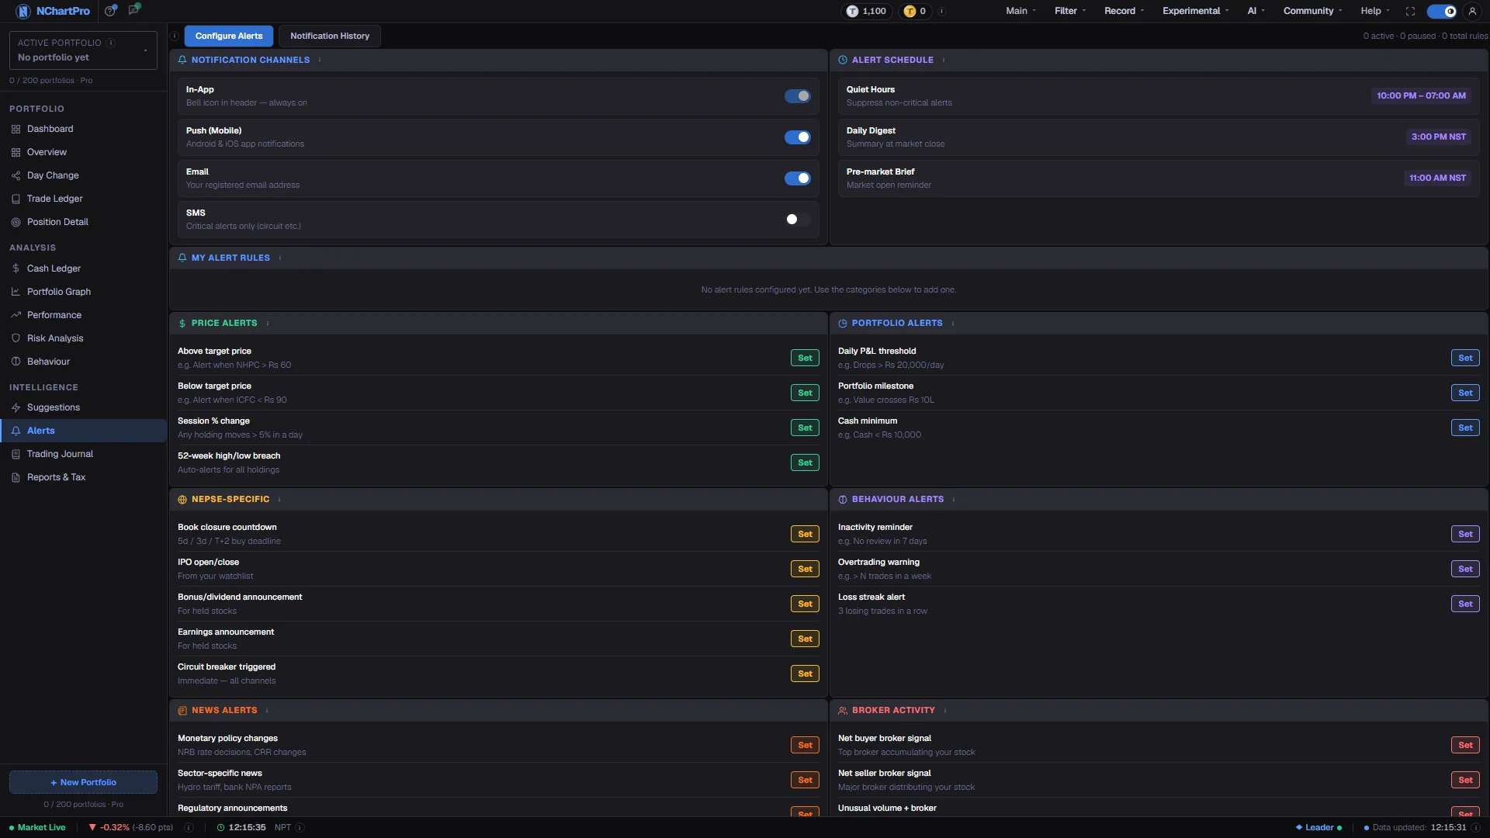Click the info icon beside Active Portfolio
The image size is (1490, 838).
(111, 43)
